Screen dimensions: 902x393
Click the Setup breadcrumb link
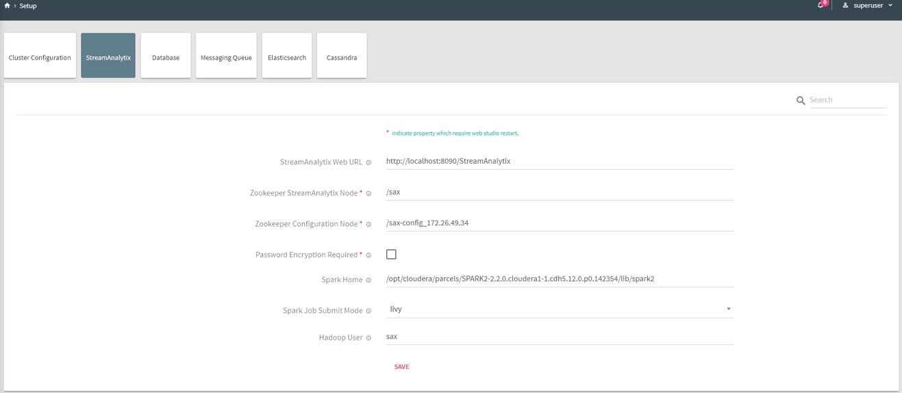tap(28, 5)
